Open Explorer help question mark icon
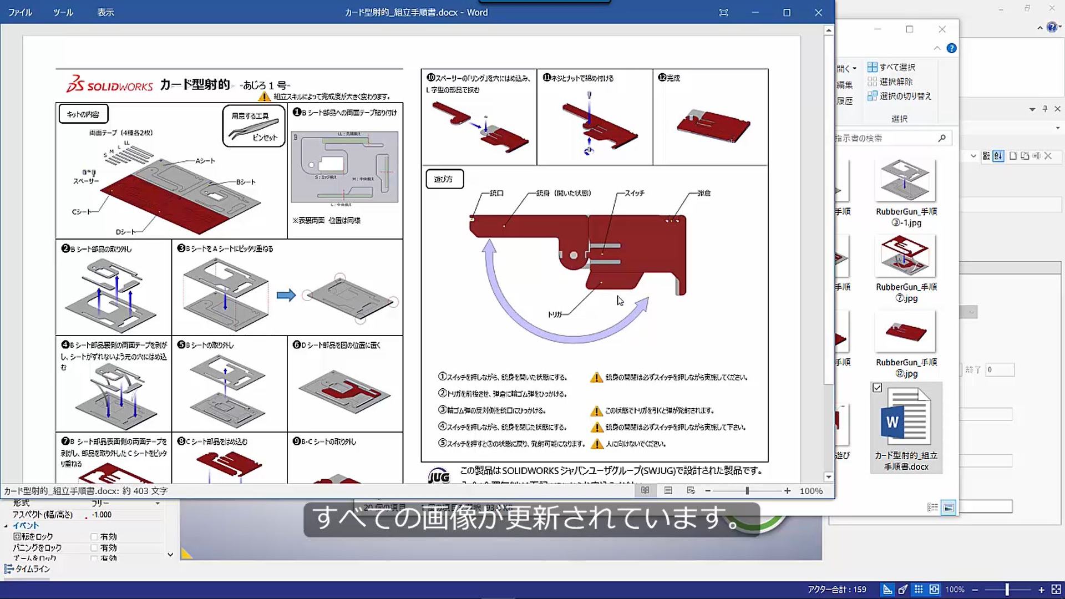The height and width of the screenshot is (599, 1065). click(x=952, y=48)
